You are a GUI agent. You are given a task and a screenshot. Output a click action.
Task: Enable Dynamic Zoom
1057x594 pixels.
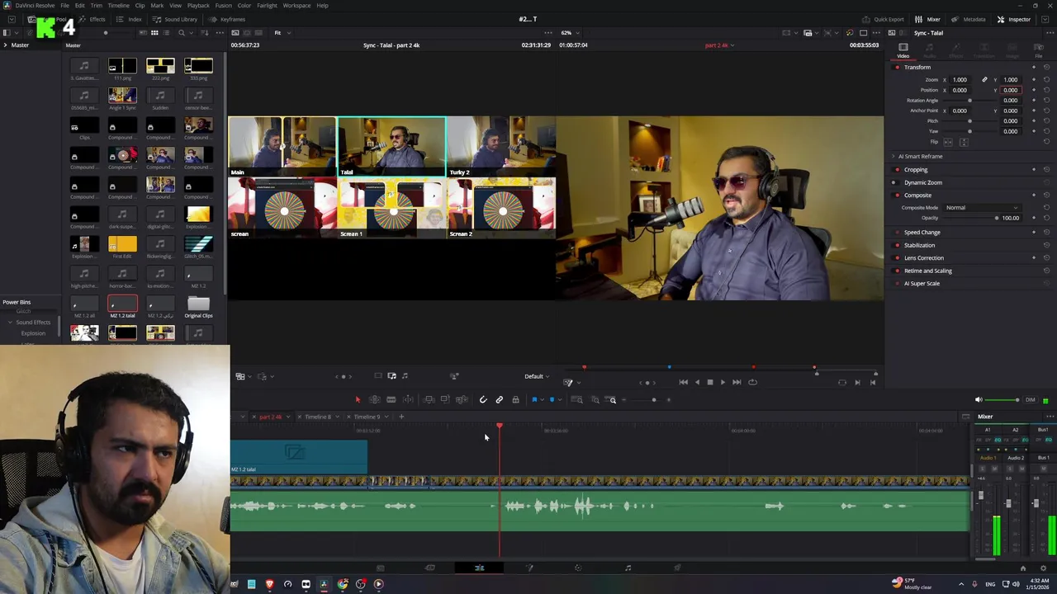click(896, 182)
